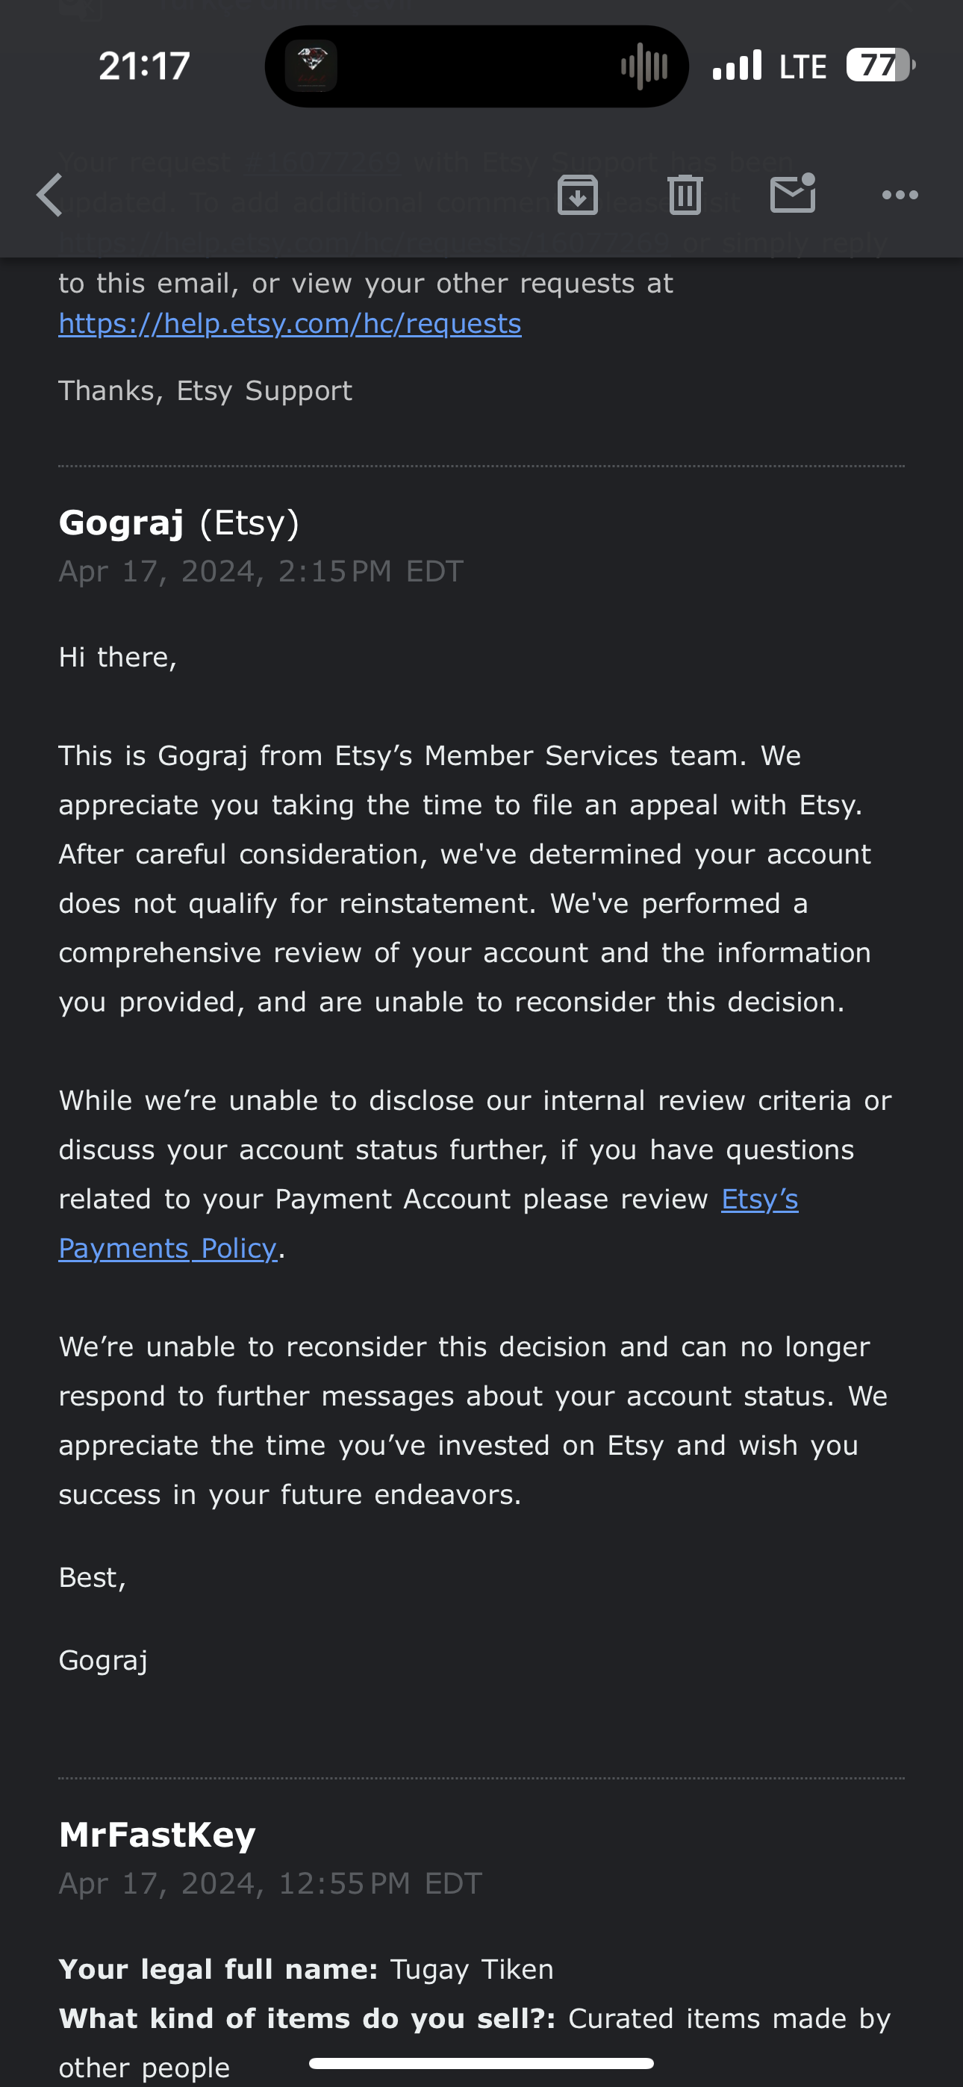963x2087 pixels.
Task: Tap the Payments Policy link text
Action: 168,1249
